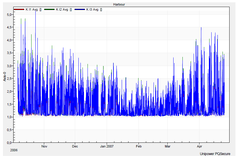Click the Axis-0 vertical axis label
The image size is (239, 158).
click(5, 75)
